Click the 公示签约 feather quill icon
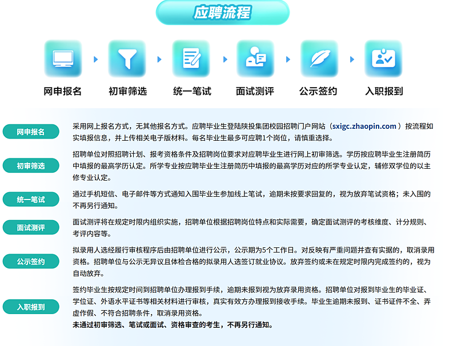Screen dimensions: 457x346 click(x=319, y=59)
